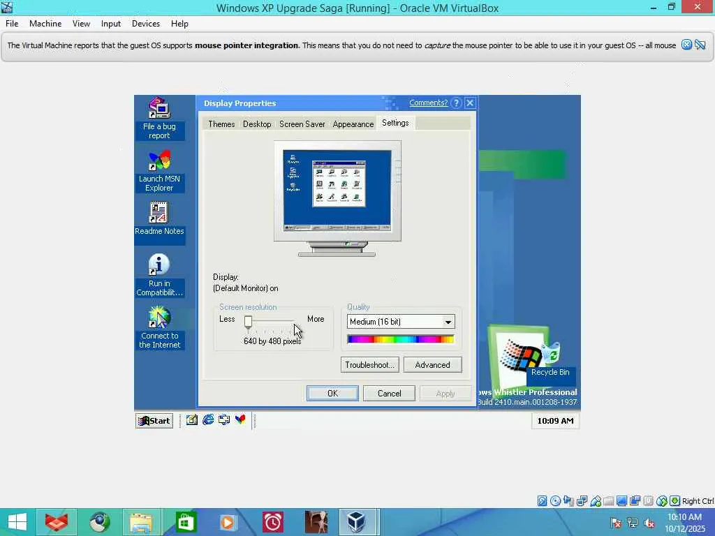This screenshot has height=536, width=715.
Task: Open the red fox app on taskbar
Action: [57, 522]
